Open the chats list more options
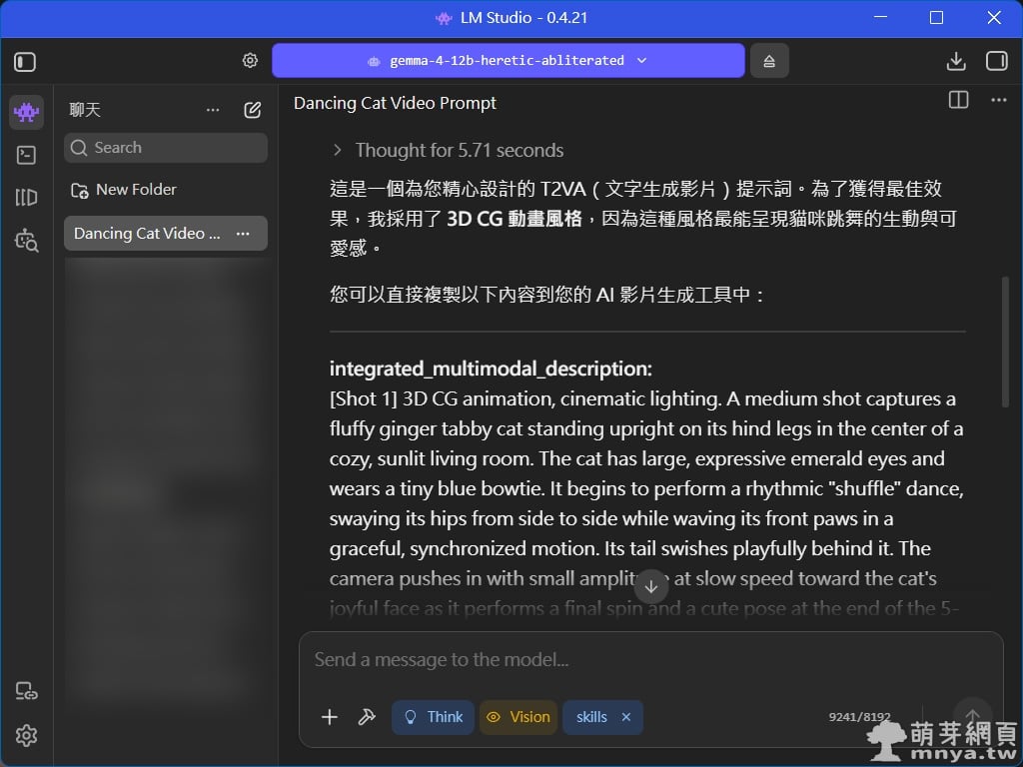This screenshot has width=1023, height=767. (x=213, y=110)
